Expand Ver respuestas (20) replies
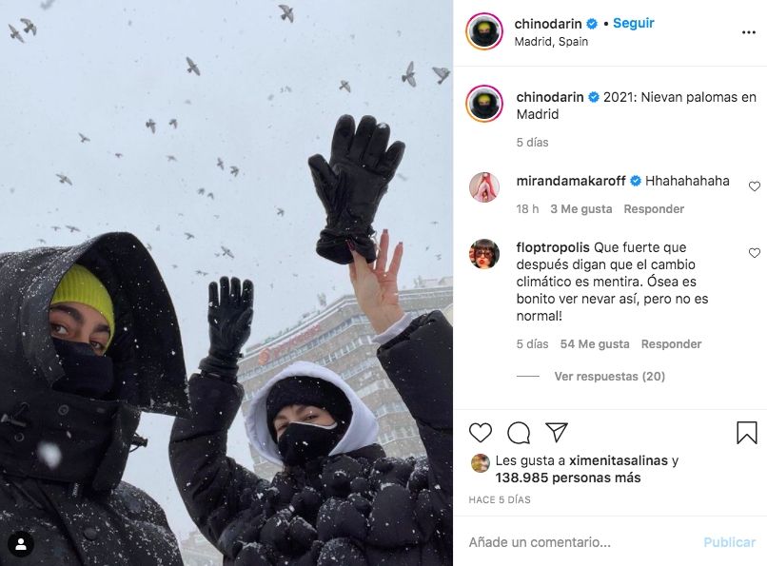 609,377
